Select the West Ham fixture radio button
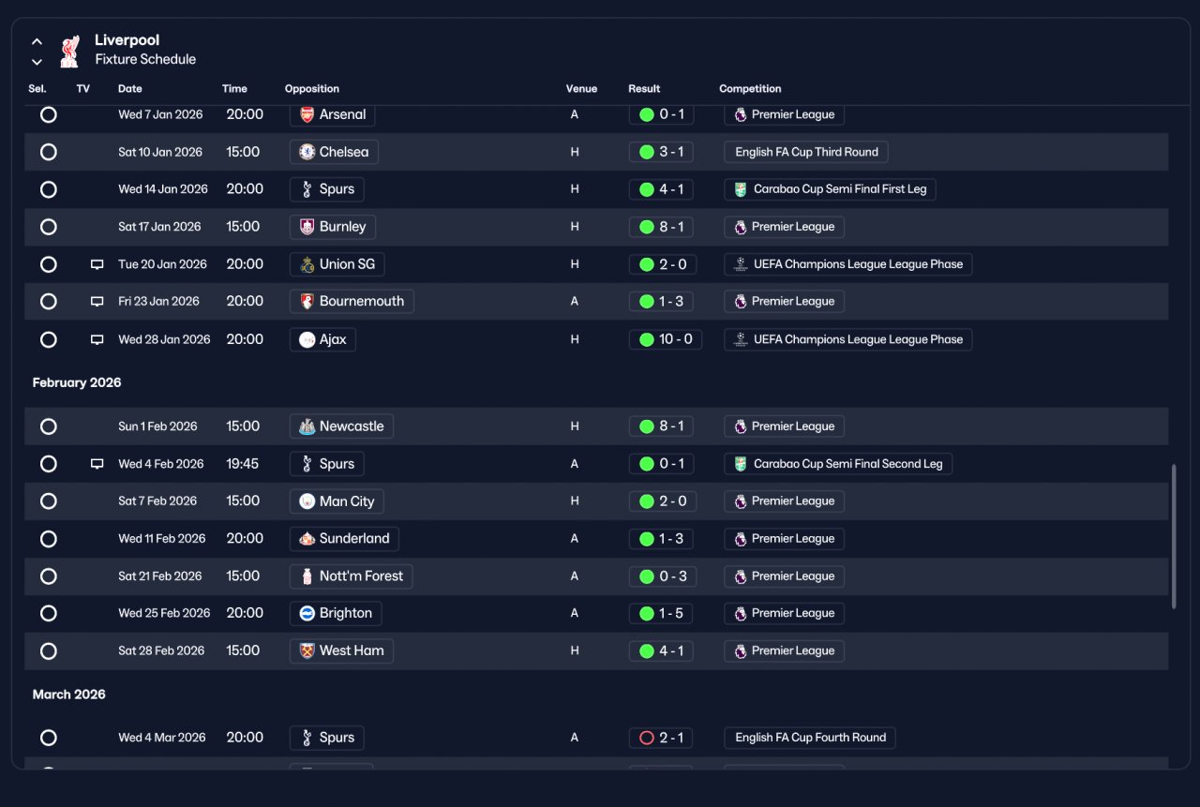The height and width of the screenshot is (807, 1200). click(49, 650)
